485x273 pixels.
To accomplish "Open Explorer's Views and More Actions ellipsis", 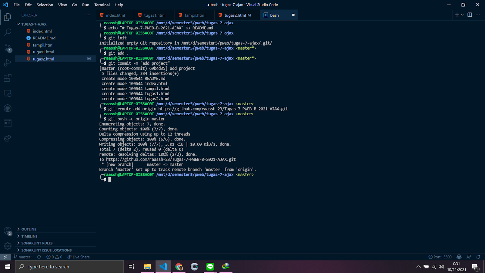I will point(89,15).
